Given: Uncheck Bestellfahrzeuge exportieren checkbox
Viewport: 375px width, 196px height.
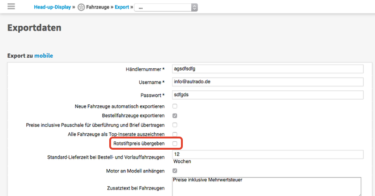Looking at the screenshot, I should 175,116.
